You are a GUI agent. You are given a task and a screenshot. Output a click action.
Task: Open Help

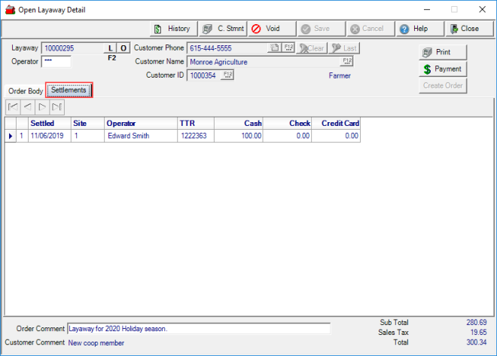coord(414,29)
